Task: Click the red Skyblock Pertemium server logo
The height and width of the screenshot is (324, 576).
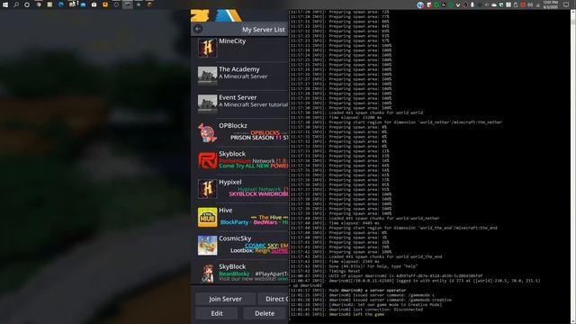Action: click(207, 160)
